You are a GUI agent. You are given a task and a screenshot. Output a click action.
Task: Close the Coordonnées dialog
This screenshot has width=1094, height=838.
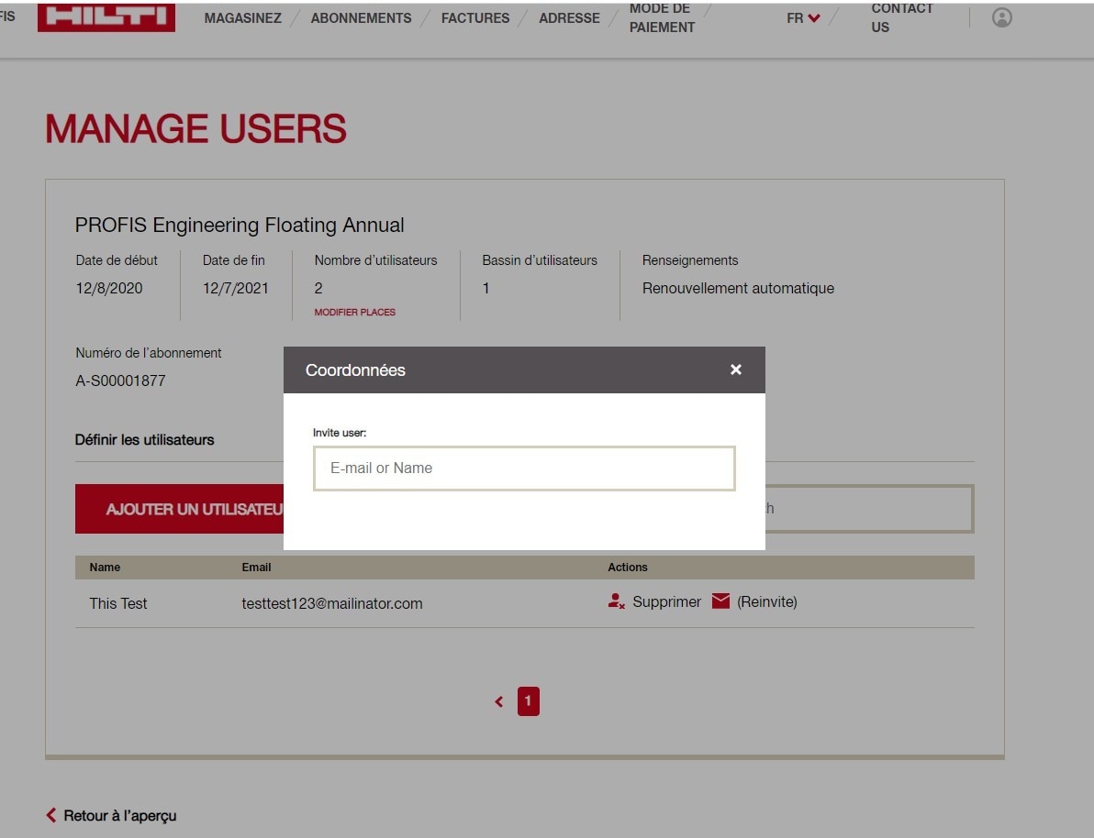pyautogui.click(x=735, y=369)
